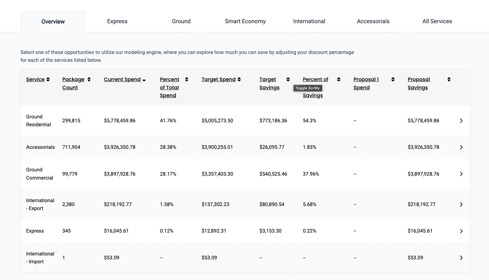Click the Target Spend sort icon
This screenshot has height=280, width=489.
point(239,79)
